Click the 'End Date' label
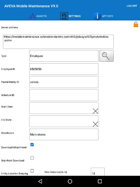This screenshot has width=140, height=187. [6, 120]
